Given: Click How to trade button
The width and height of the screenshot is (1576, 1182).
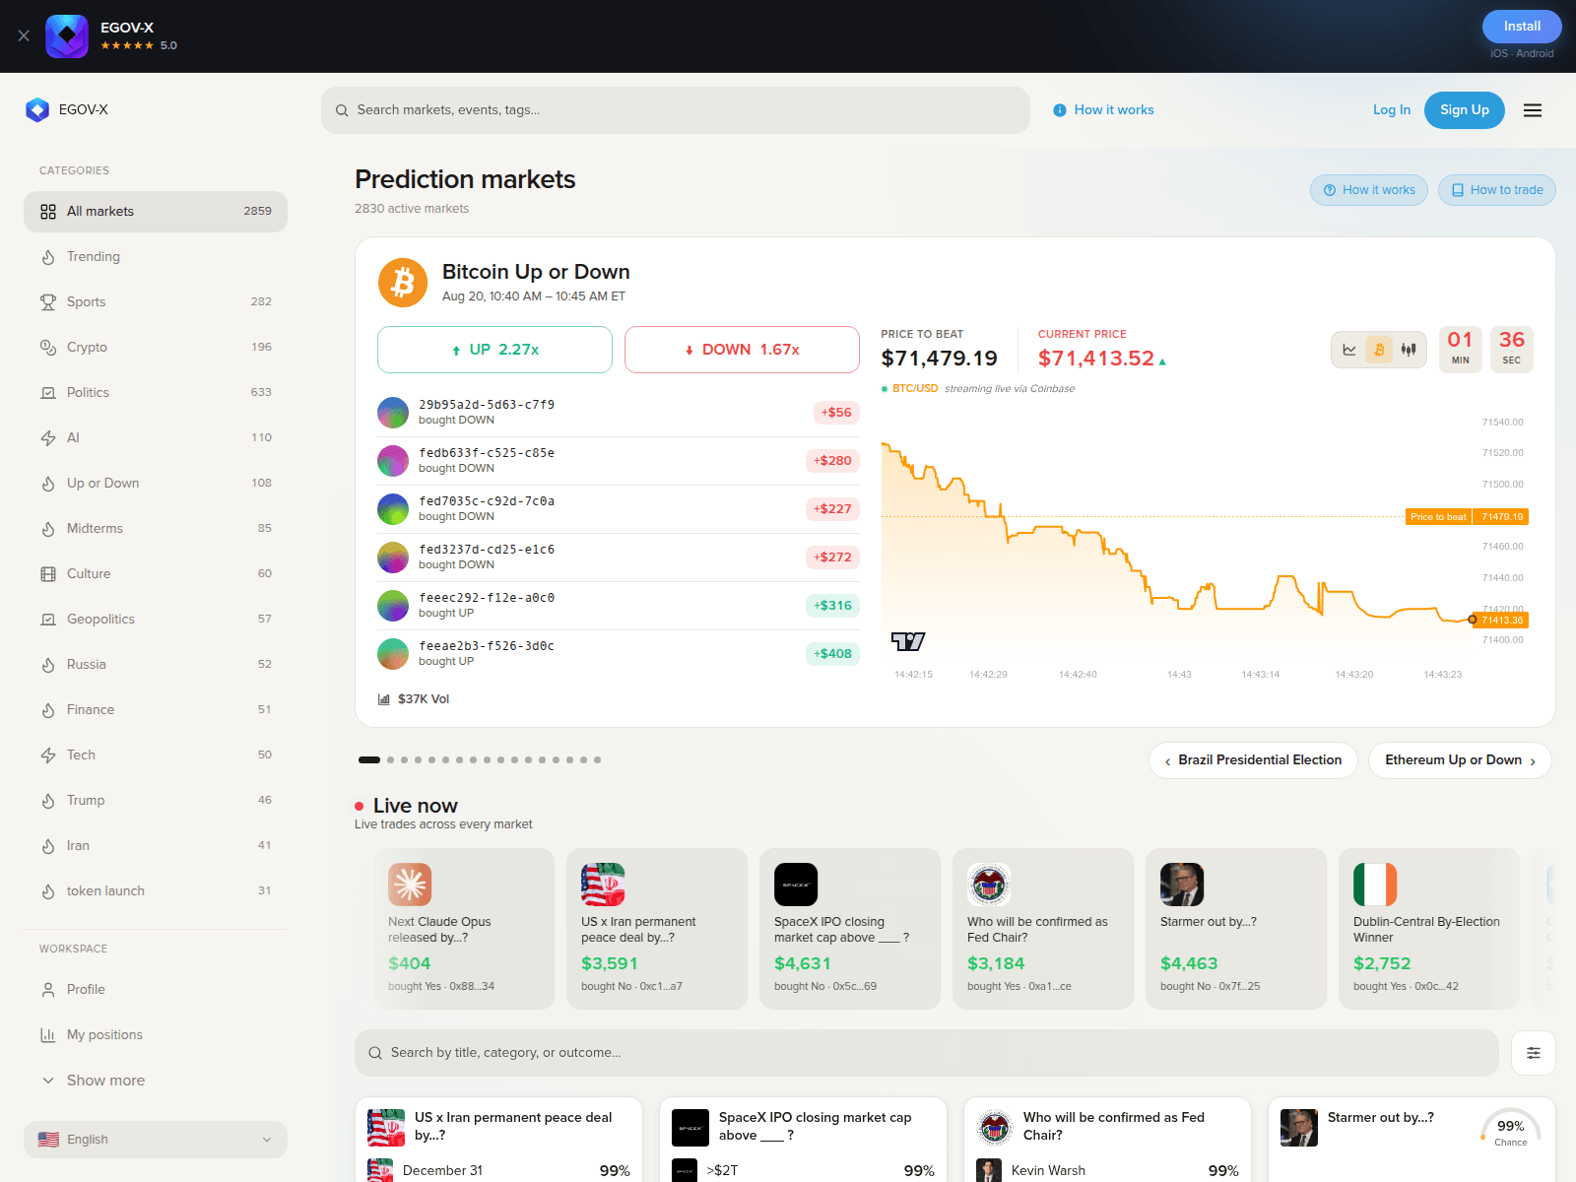Looking at the screenshot, I should point(1497,190).
